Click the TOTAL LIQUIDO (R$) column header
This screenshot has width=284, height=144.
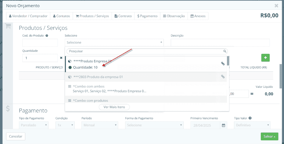point(253,67)
